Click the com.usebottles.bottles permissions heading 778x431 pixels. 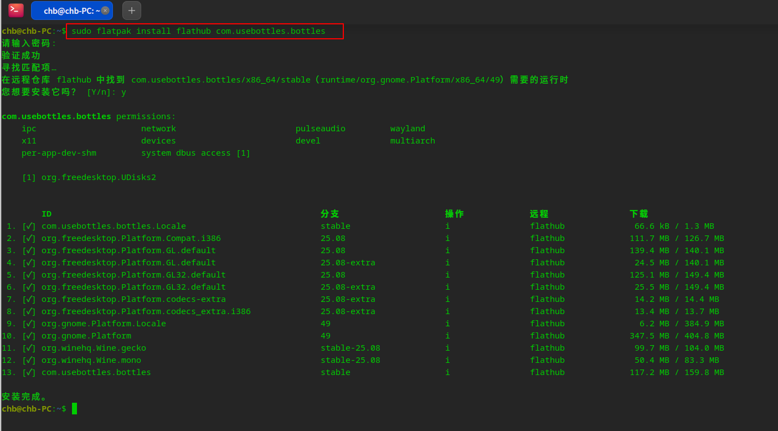89,116
